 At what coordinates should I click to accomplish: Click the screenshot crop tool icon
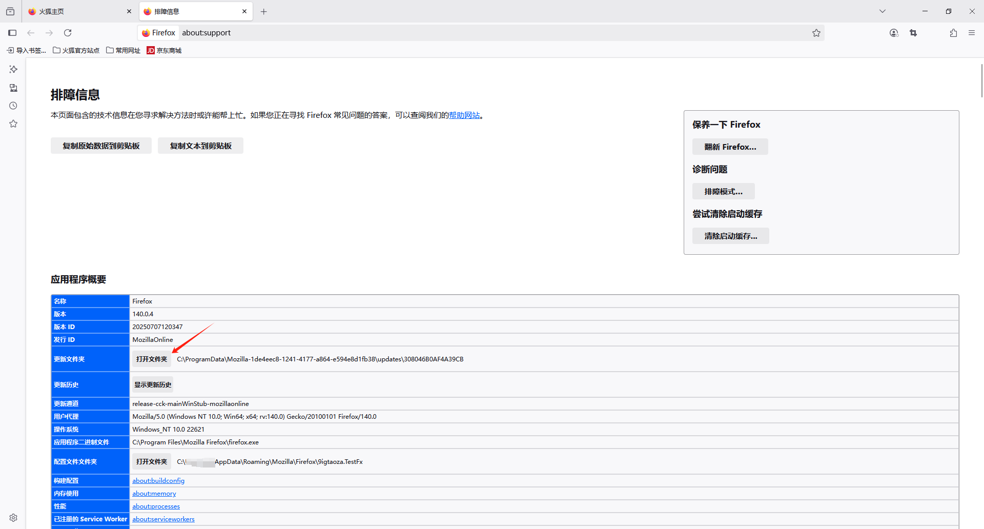(x=913, y=33)
